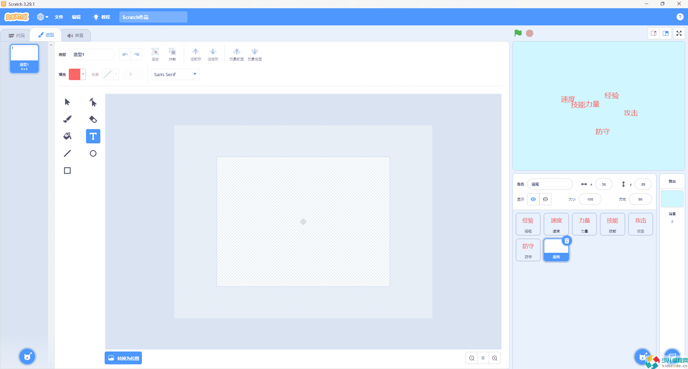
Task: Select the Circle tool
Action: click(93, 153)
